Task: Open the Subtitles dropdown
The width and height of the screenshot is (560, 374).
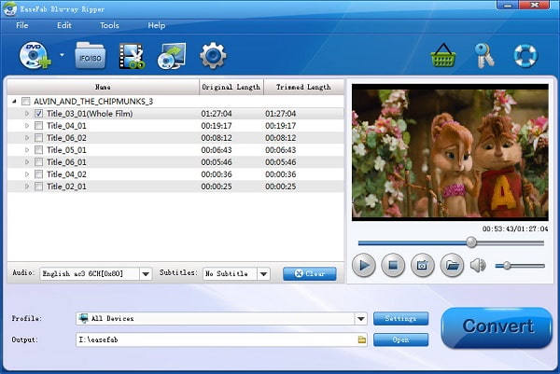Action: pos(263,274)
